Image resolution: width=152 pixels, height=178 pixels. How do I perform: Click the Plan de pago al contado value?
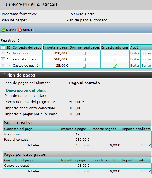click(x=87, y=20)
